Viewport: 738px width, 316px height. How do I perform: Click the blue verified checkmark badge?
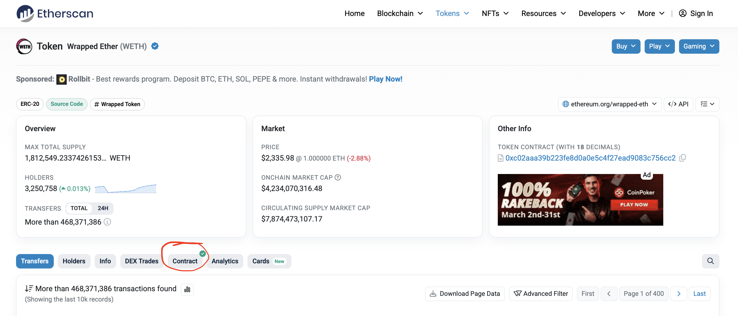[155, 46]
